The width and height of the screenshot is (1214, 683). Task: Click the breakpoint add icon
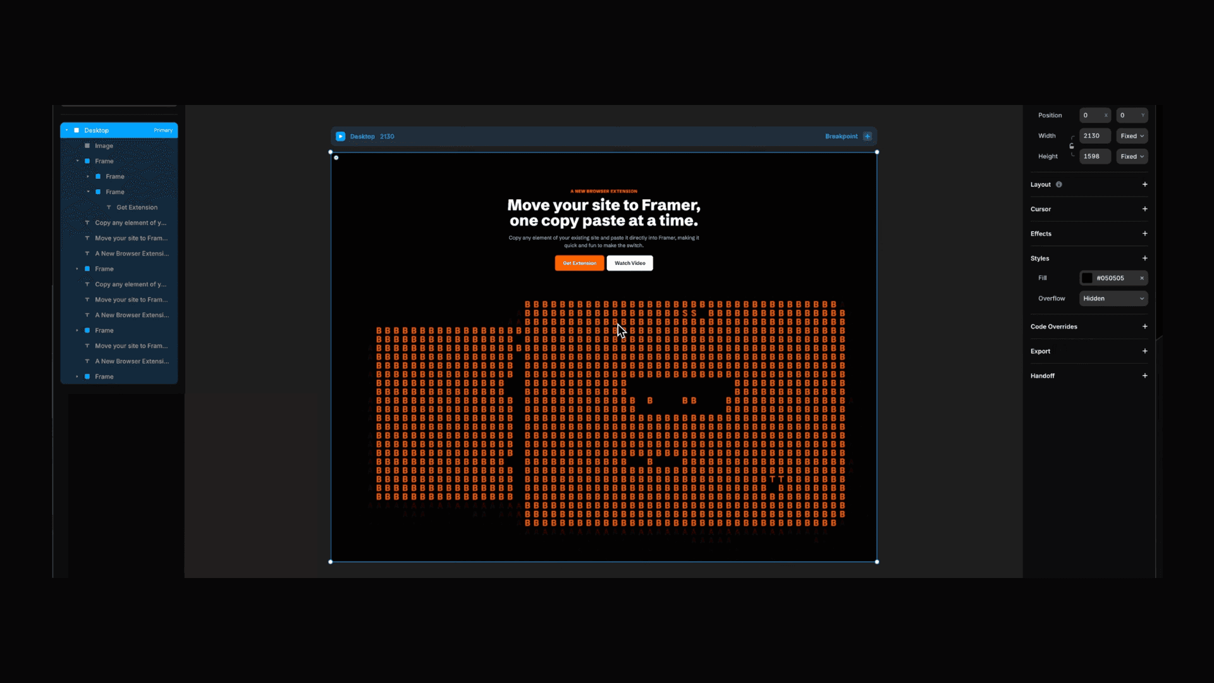(868, 136)
